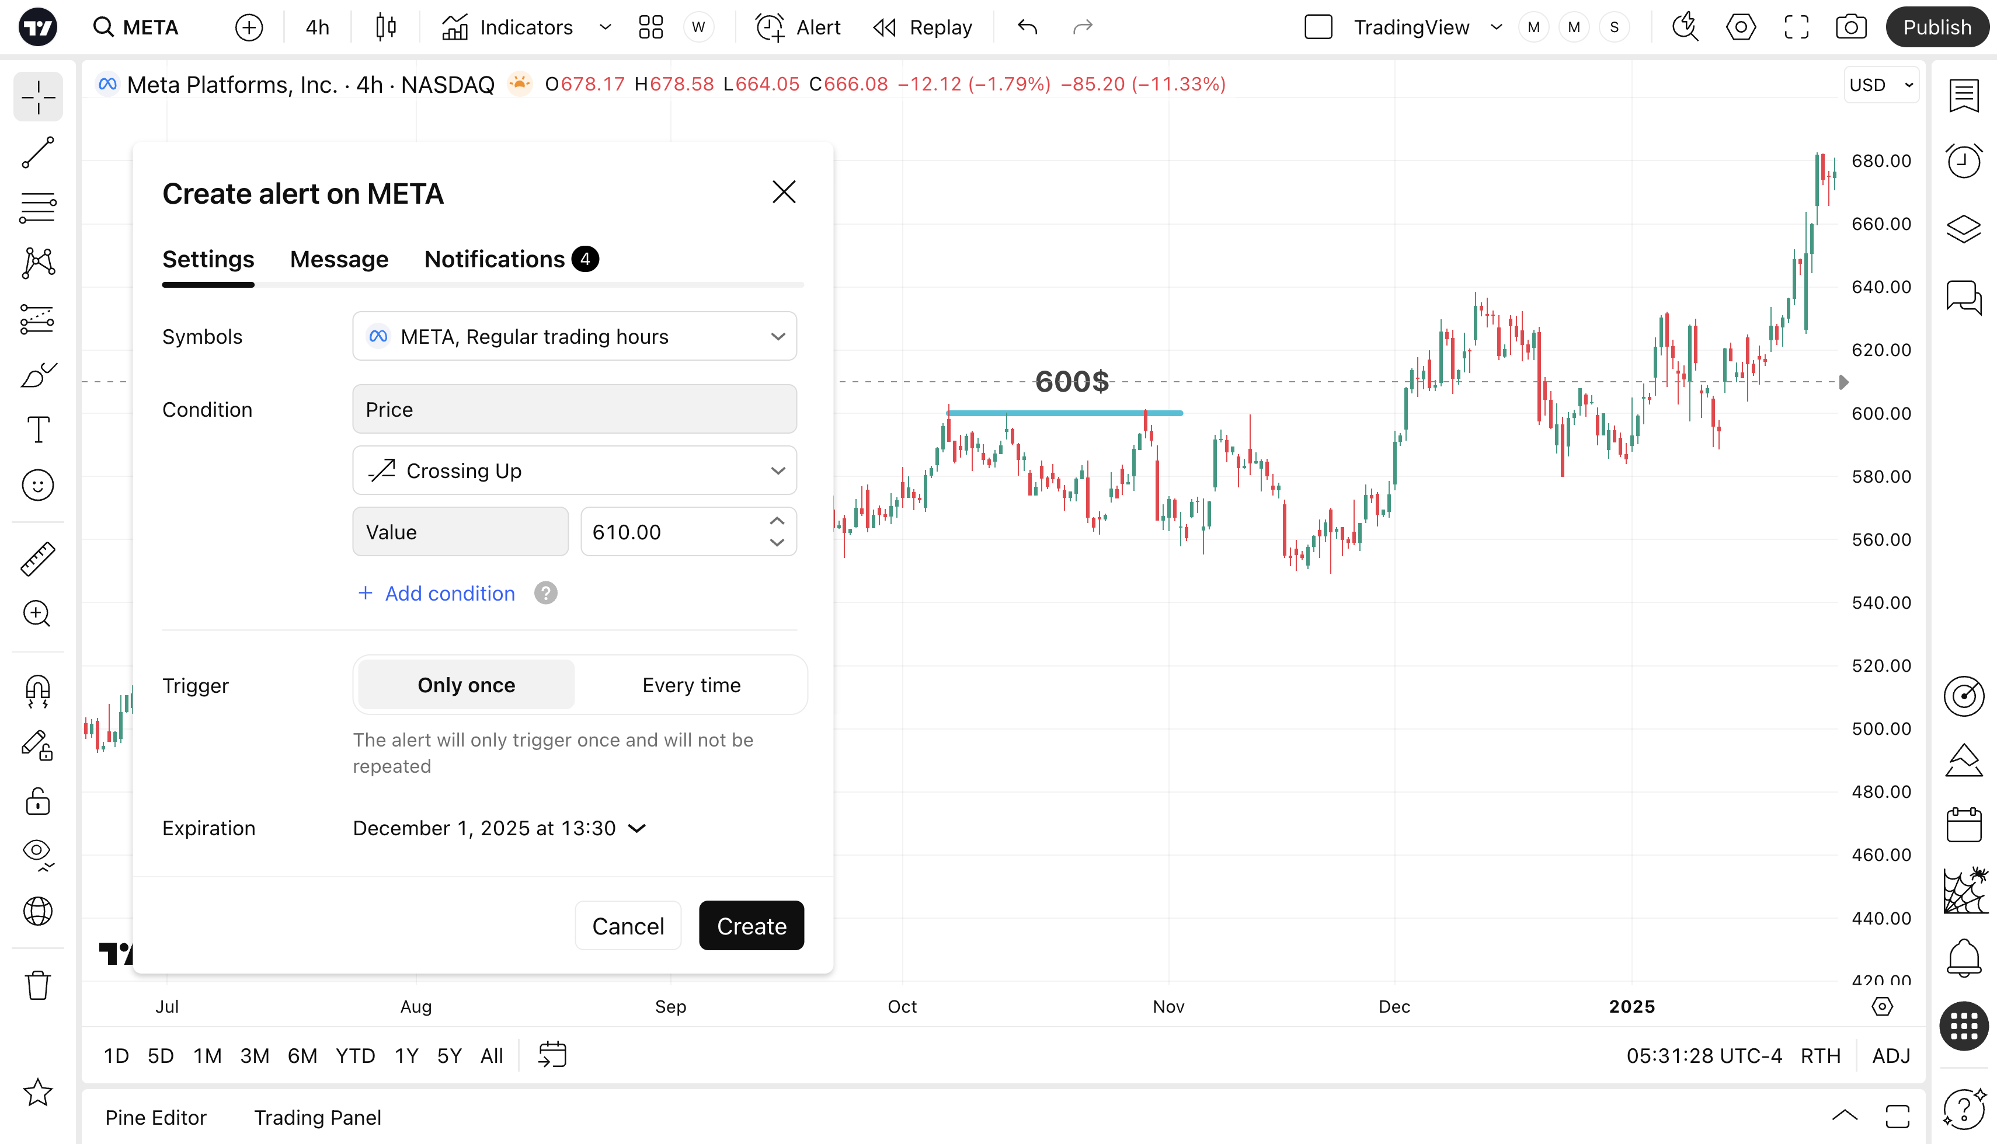Image resolution: width=1997 pixels, height=1144 pixels.
Task: Open alerts bell panel in right sidebar
Action: [1963, 957]
